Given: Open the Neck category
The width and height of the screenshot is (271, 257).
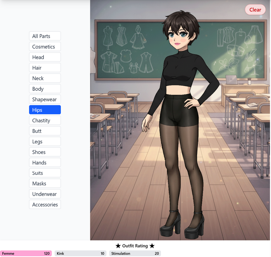Looking at the screenshot, I should [x=45, y=78].
